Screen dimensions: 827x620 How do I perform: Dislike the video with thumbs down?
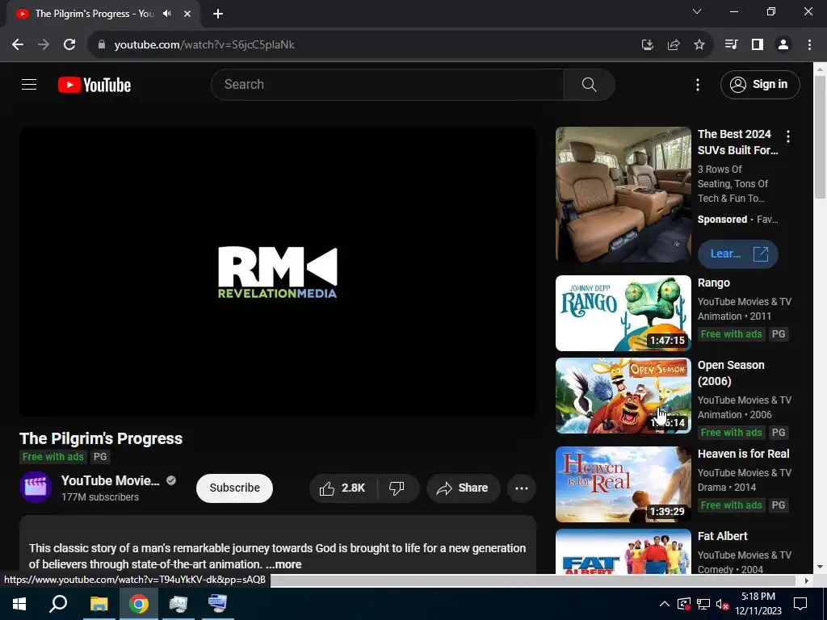pos(397,488)
